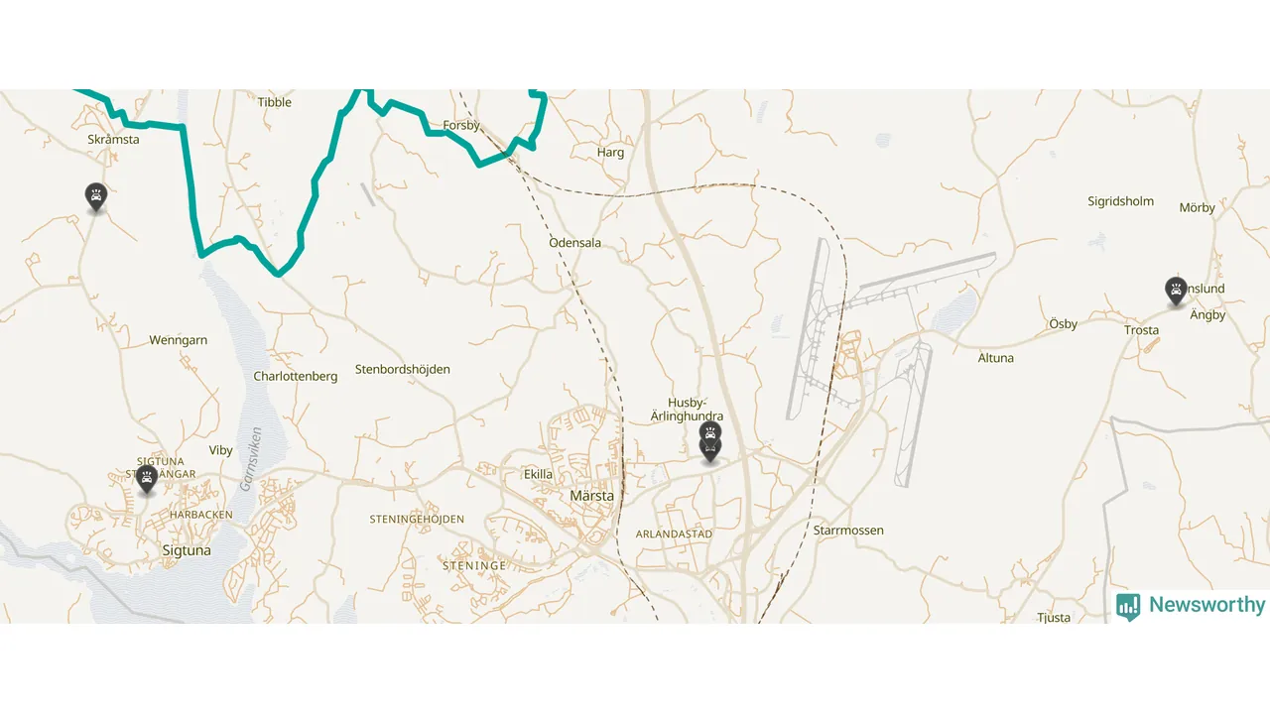Select the lower overlapped car marker near Märsta
Image resolution: width=1270 pixels, height=714 pixels.
[709, 451]
